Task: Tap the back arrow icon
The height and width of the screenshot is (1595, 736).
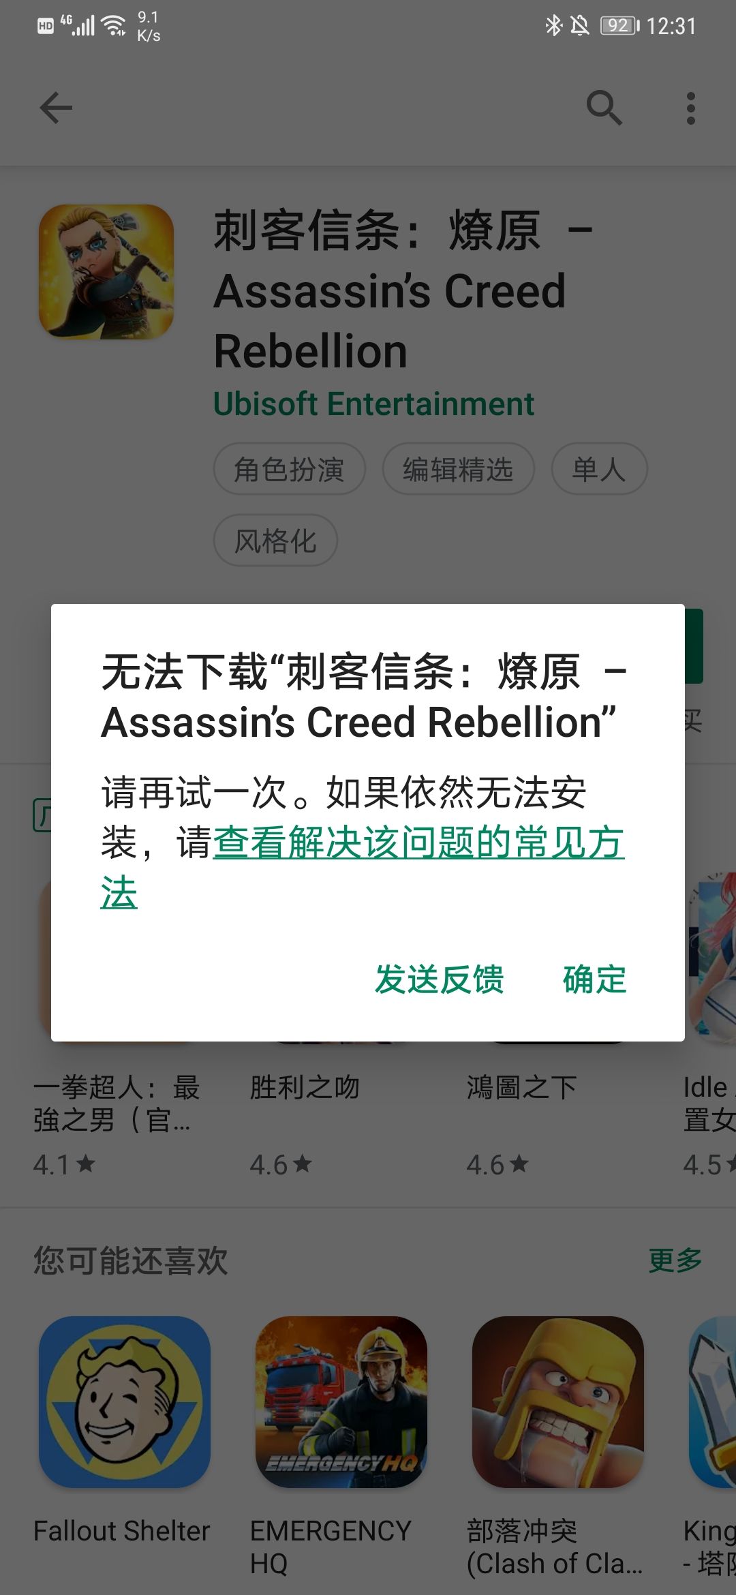Action: [56, 108]
